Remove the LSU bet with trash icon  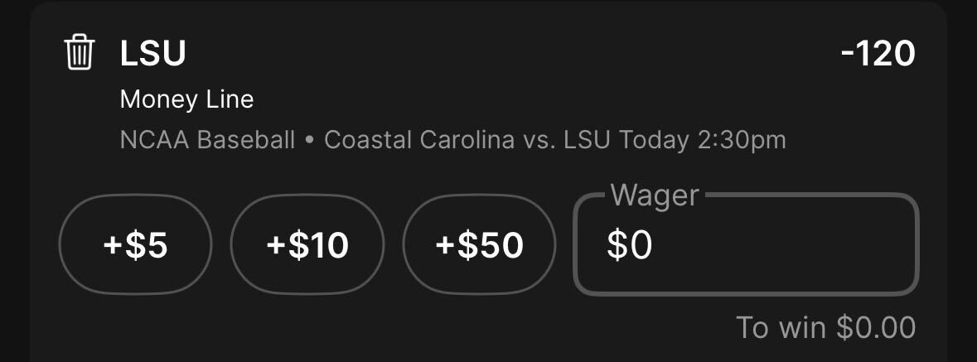[79, 52]
